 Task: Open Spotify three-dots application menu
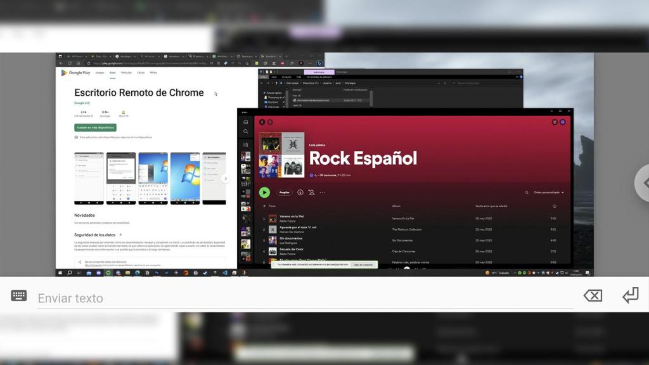[x=244, y=112]
